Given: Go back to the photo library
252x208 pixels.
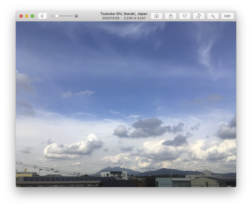Looking at the screenshot, I should pos(42,16).
